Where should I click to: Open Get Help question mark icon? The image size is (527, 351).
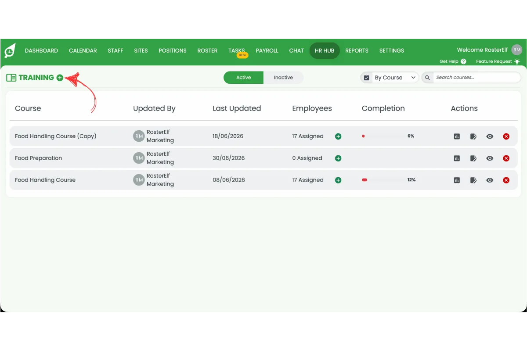463,61
